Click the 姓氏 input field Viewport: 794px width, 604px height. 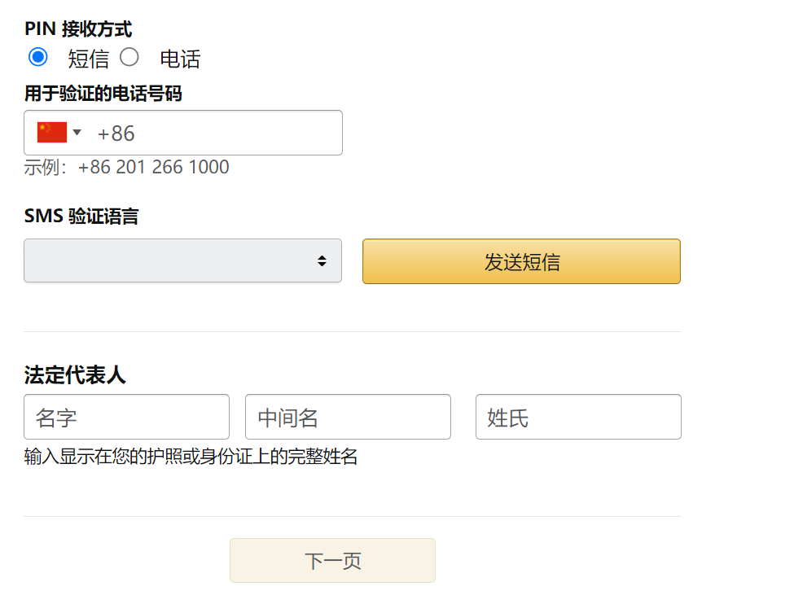coord(578,417)
